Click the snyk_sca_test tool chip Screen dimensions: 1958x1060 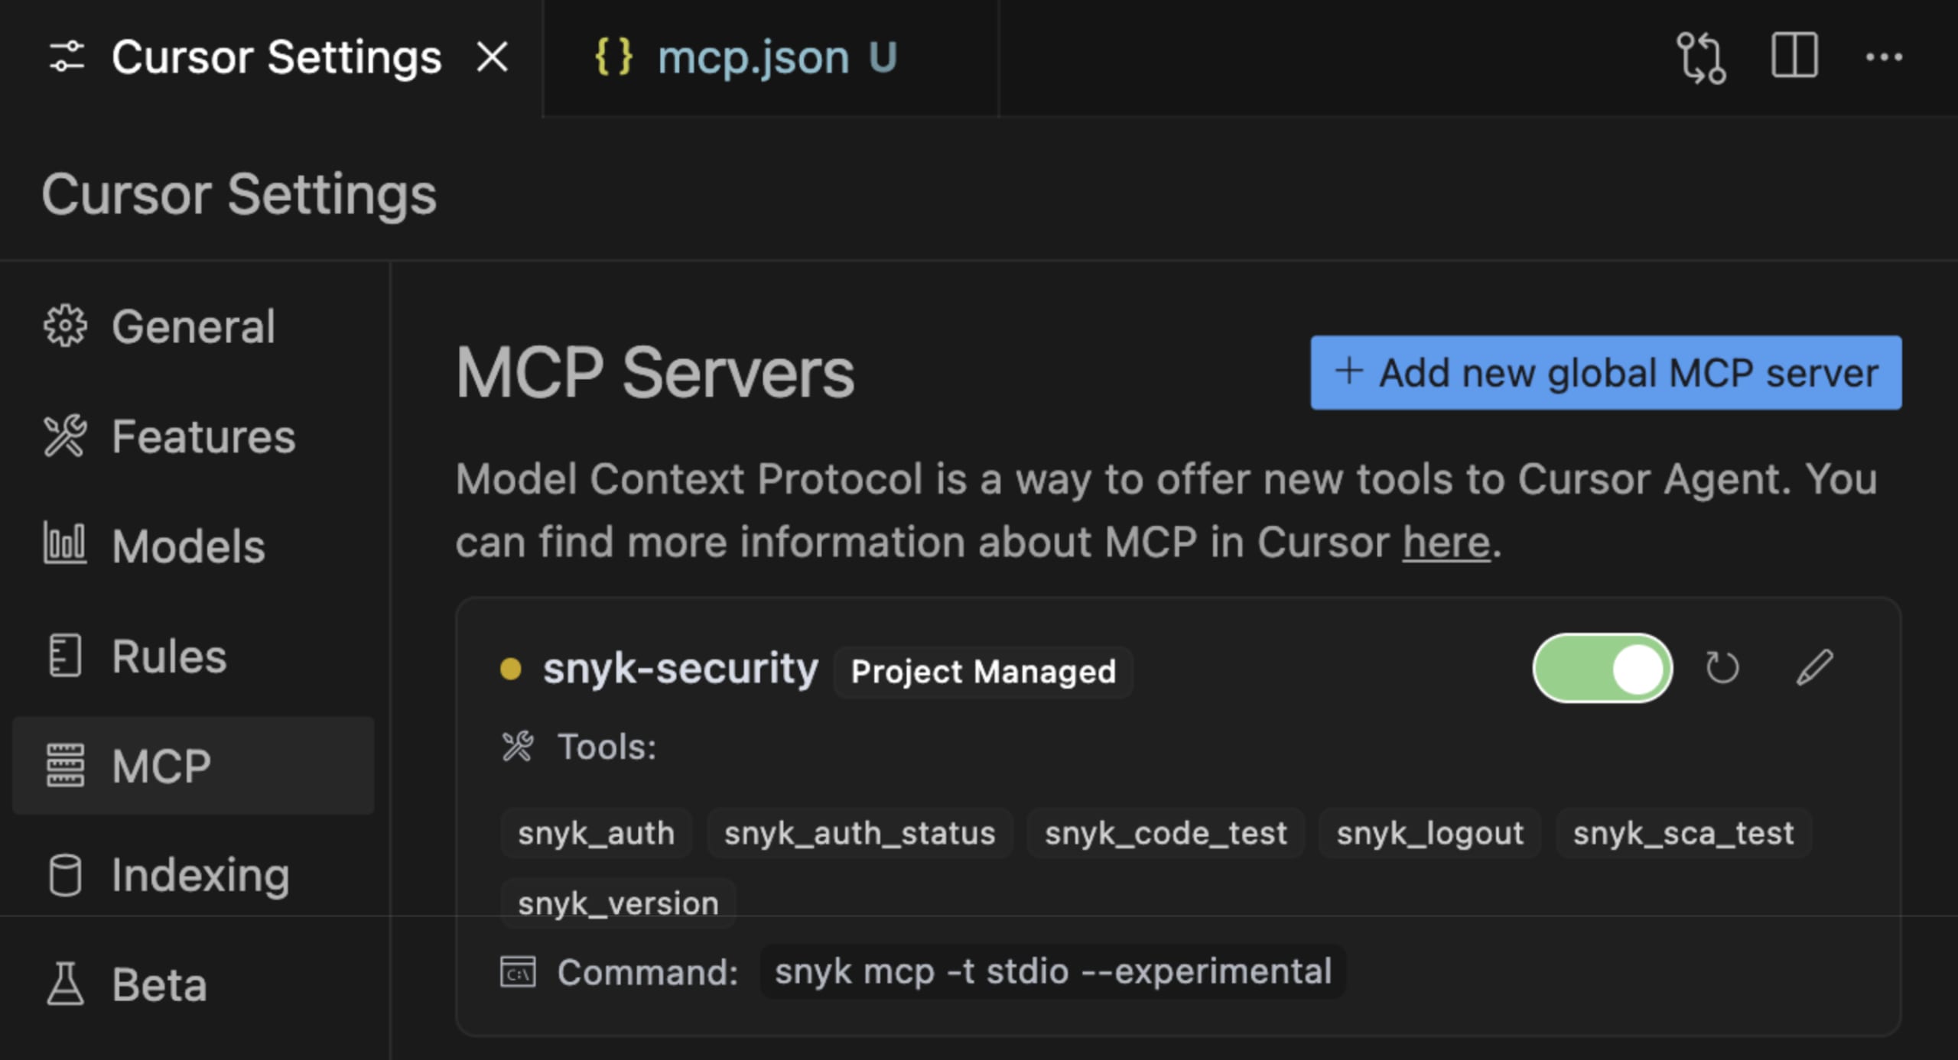click(x=1683, y=833)
